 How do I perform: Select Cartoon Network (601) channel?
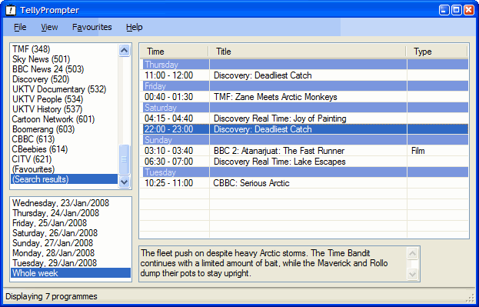click(x=64, y=119)
